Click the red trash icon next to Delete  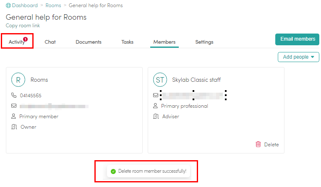pyautogui.click(x=258, y=144)
